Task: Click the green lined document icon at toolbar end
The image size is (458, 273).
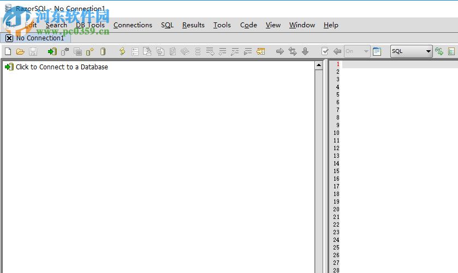Action: [x=451, y=52]
